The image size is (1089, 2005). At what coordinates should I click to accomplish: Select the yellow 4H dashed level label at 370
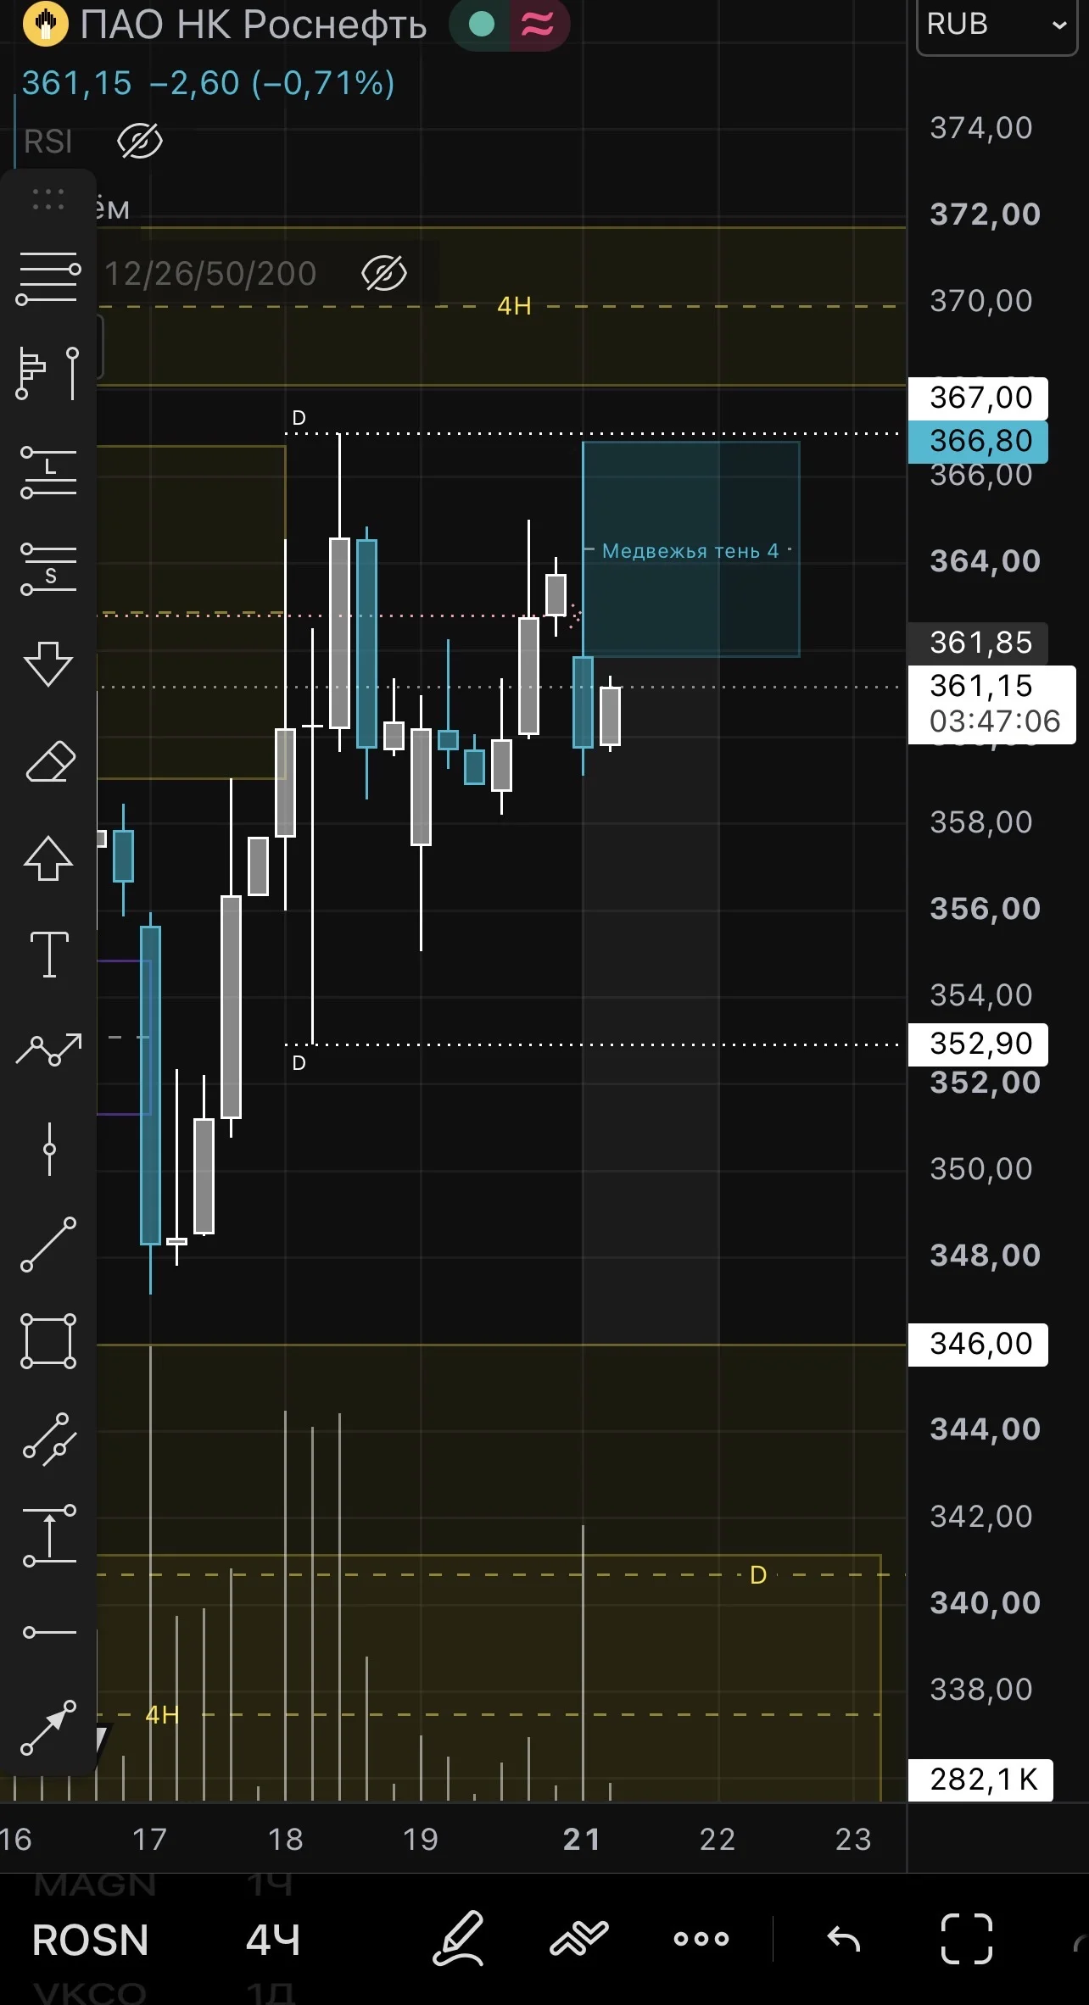pos(514,306)
